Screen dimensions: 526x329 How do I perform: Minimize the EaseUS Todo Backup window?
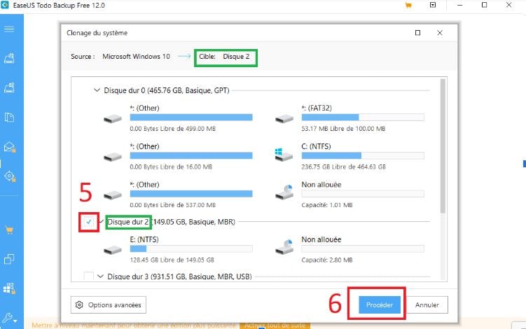pyautogui.click(x=459, y=5)
